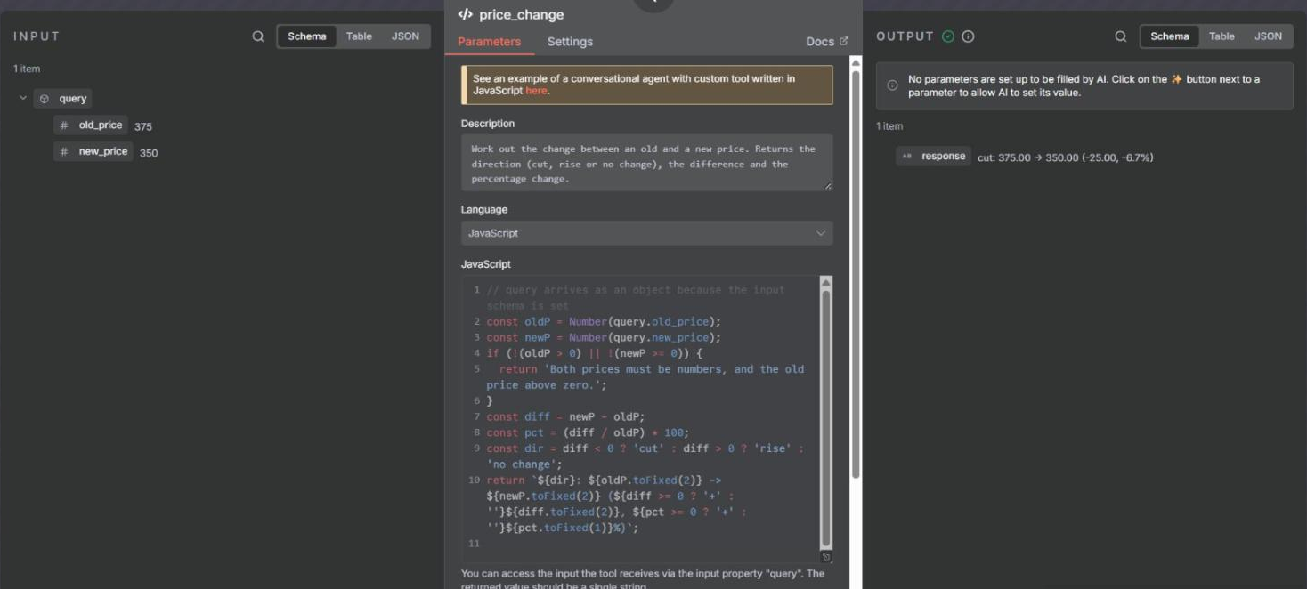Image resolution: width=1307 pixels, height=589 pixels.
Task: Click the code editor scrollbar up arrow
Action: [825, 283]
